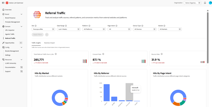Open LLMO University link

10,63
